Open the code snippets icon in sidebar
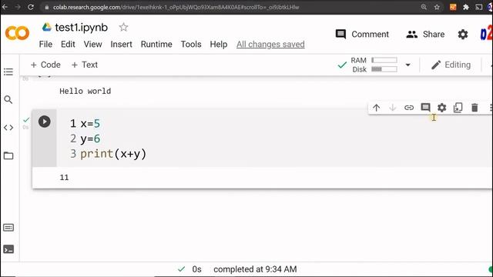Image resolution: width=493 pixels, height=277 pixels. coord(8,128)
